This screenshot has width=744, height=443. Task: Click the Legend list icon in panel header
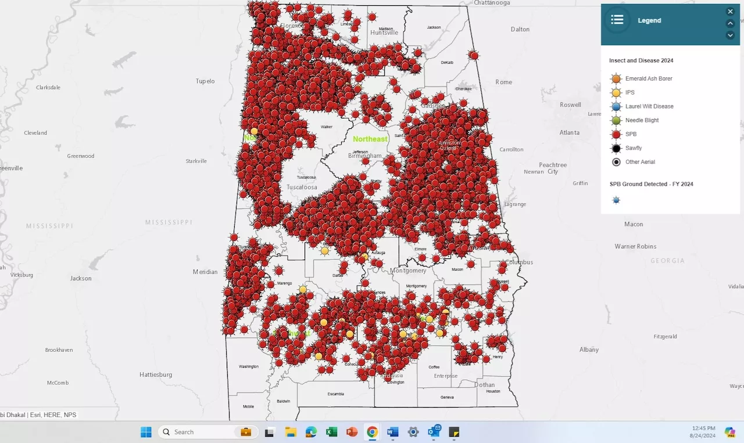617,20
